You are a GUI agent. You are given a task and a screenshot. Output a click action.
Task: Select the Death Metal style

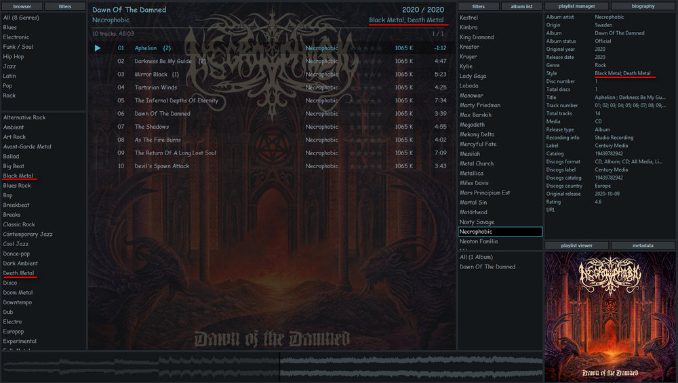coord(18,273)
